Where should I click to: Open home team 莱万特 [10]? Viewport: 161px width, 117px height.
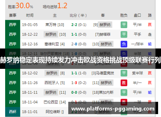[x=55, y=25]
